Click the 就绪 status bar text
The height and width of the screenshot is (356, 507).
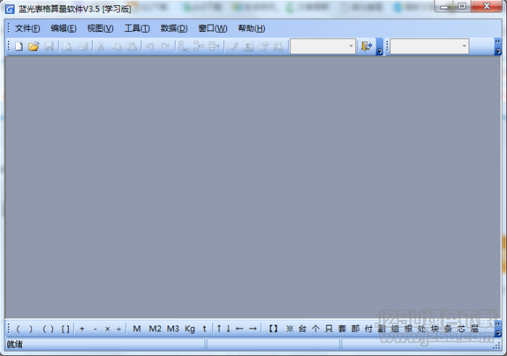pyautogui.click(x=15, y=344)
